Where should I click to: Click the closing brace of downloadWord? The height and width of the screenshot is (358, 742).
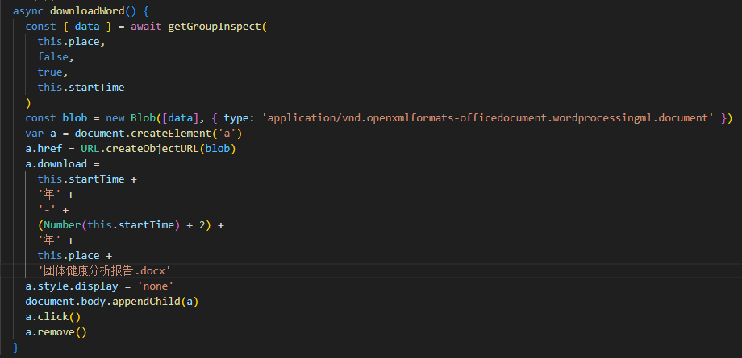coord(16,348)
